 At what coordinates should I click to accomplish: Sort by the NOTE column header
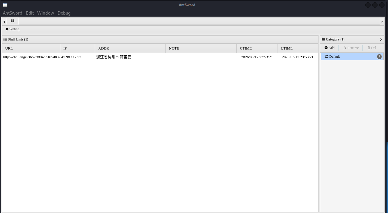[201, 48]
